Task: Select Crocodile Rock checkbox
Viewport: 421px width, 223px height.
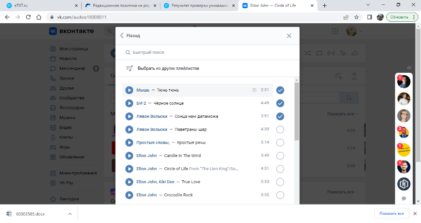Action: [x=280, y=195]
